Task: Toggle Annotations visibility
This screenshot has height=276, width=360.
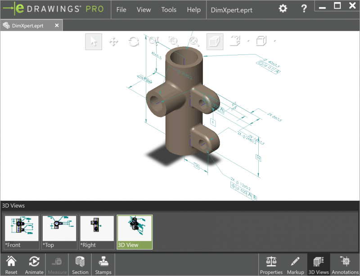Action: 344,264
